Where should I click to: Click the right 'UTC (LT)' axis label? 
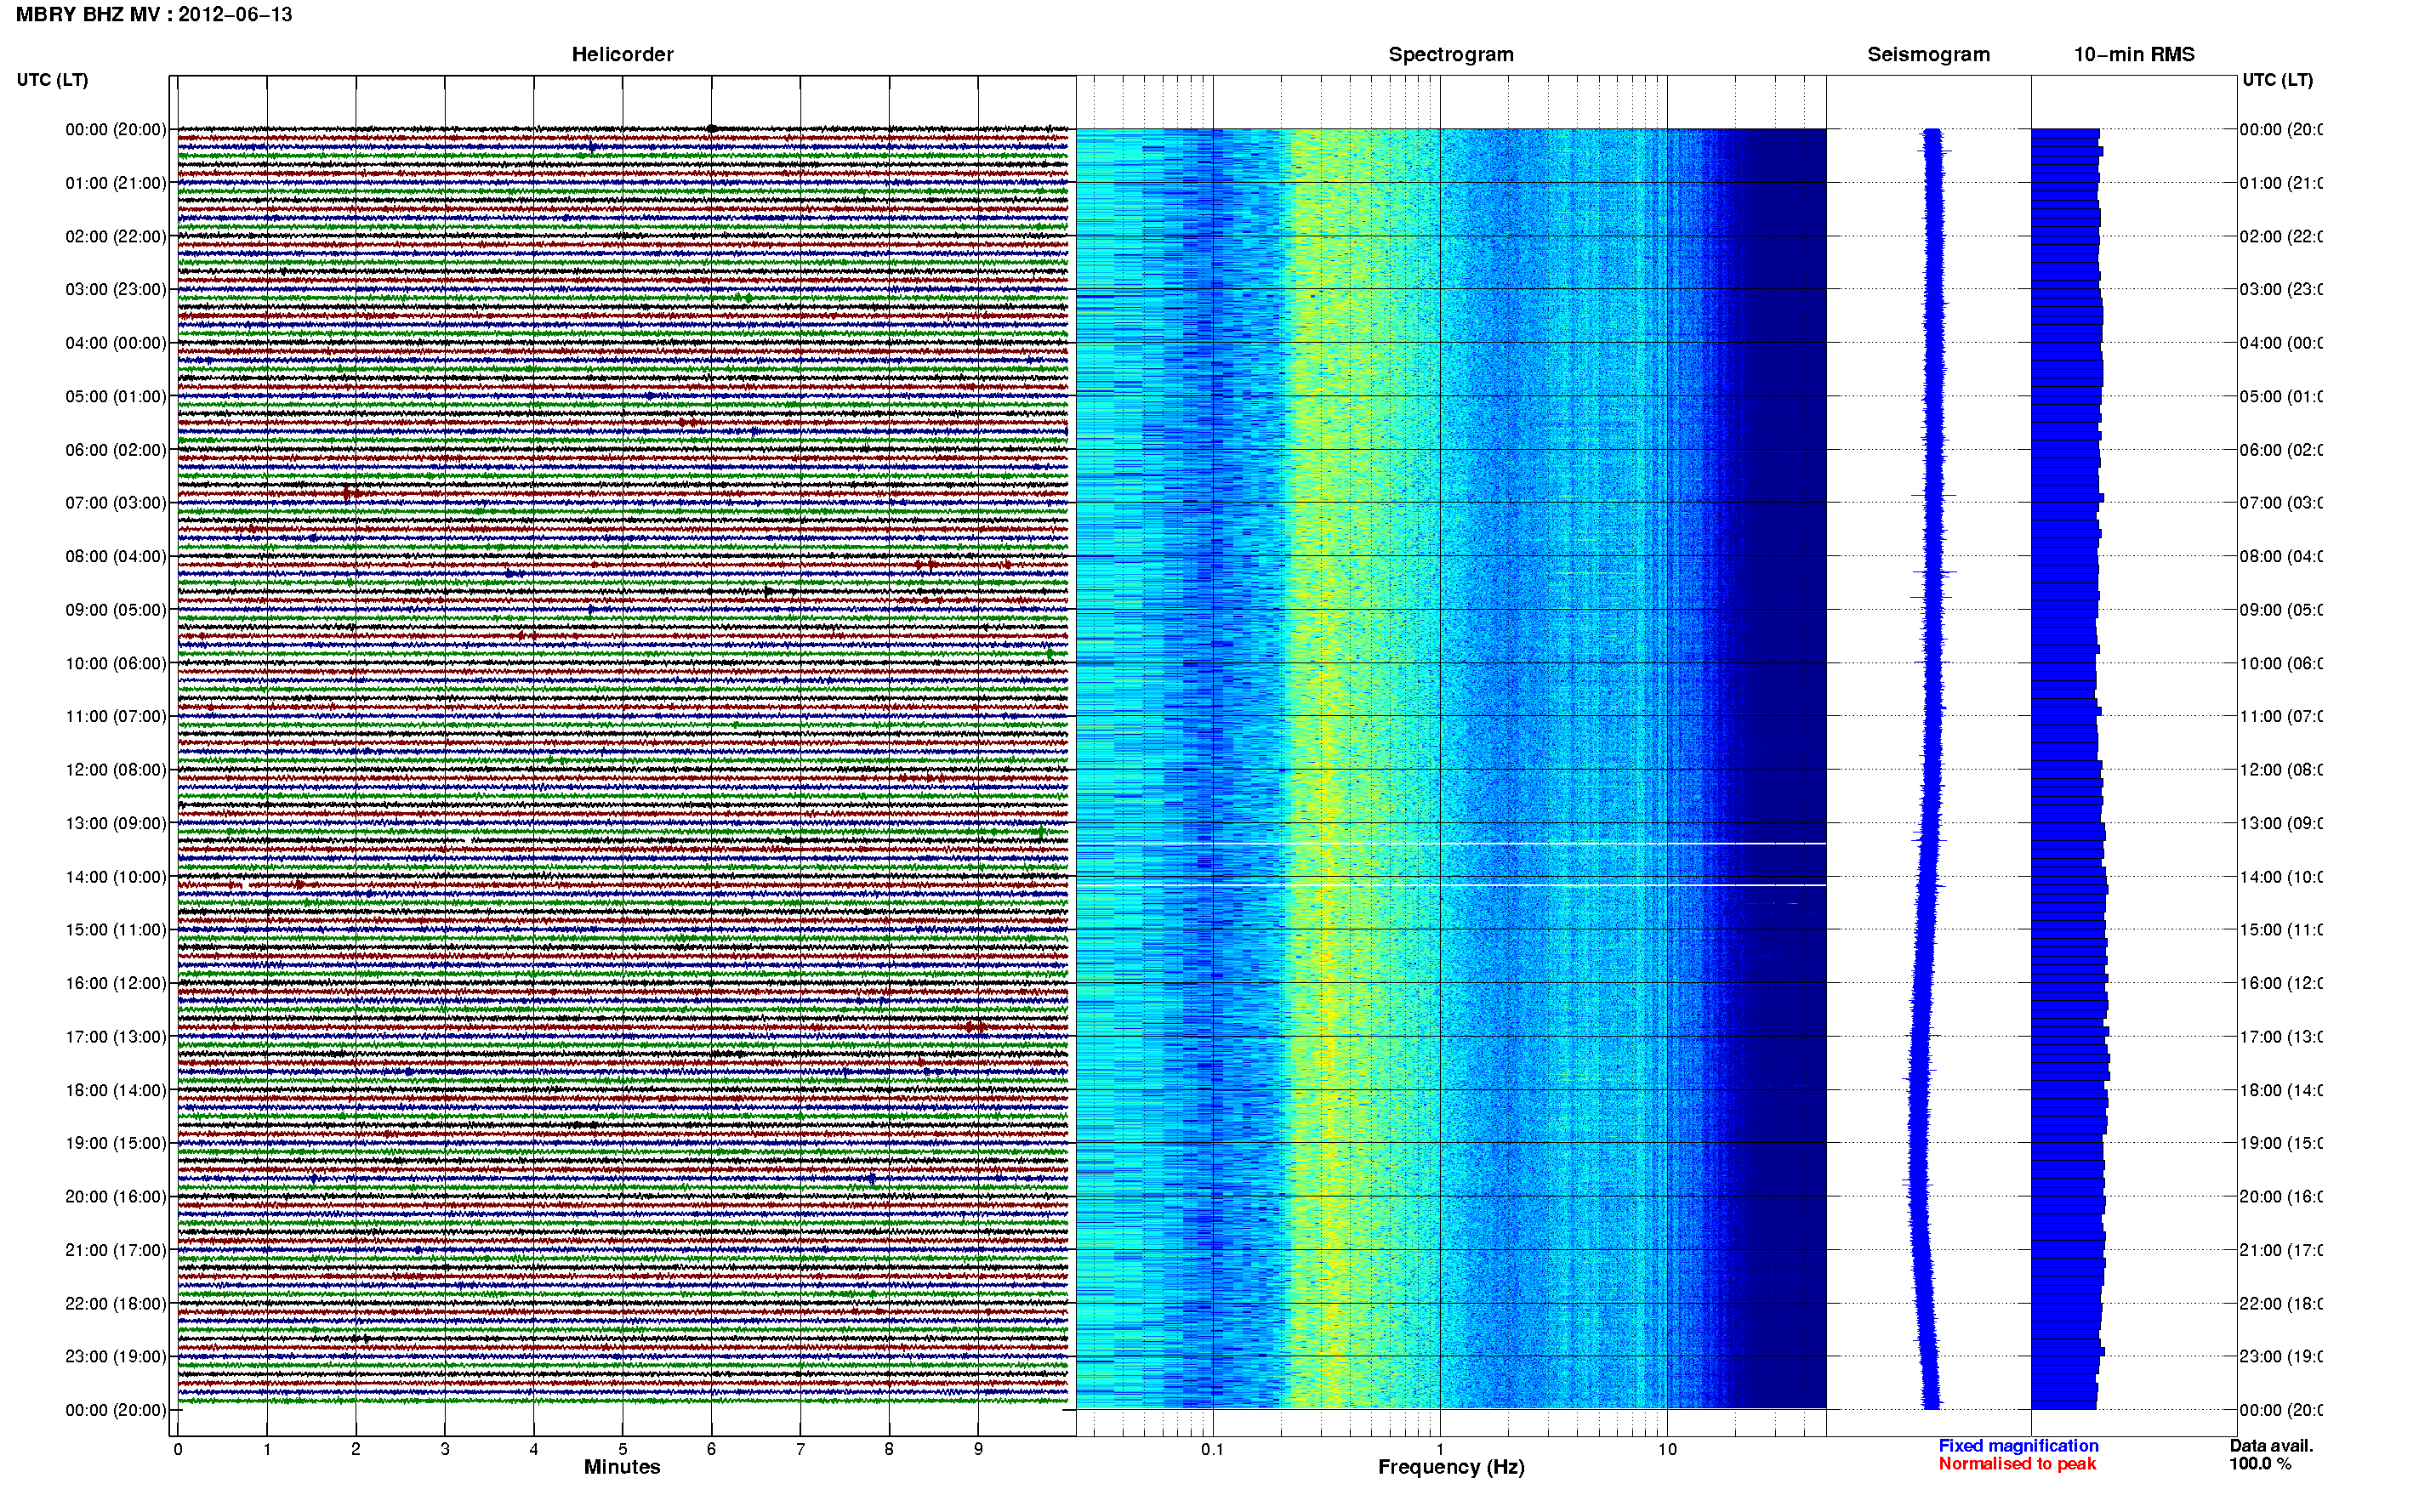[2277, 80]
